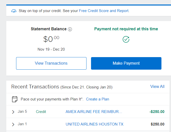This screenshot has width=171, height=132.
Task: Click the View Transactions button
Action: pos(51,63)
